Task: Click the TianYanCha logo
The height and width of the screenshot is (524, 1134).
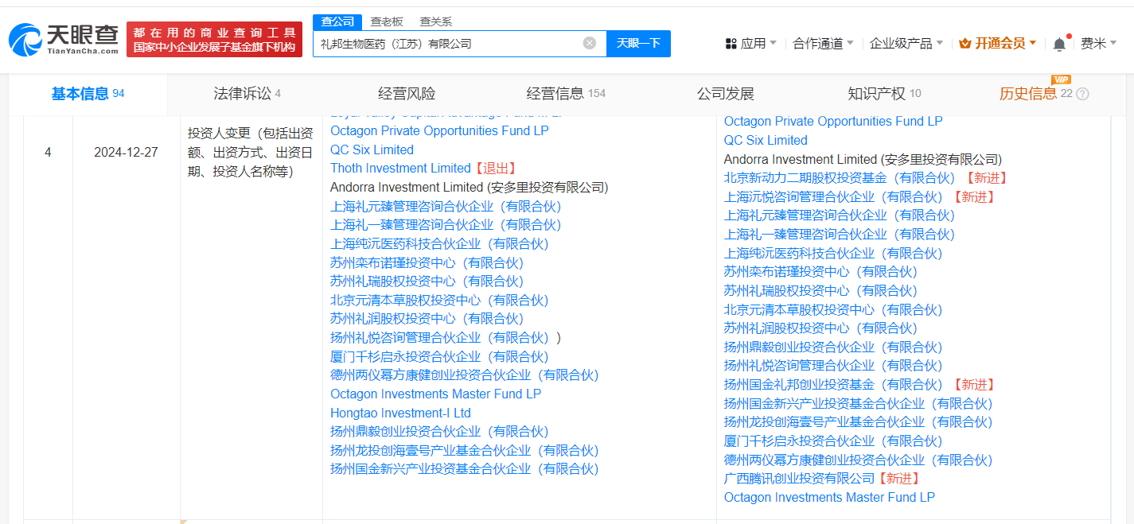Action: pos(64,39)
